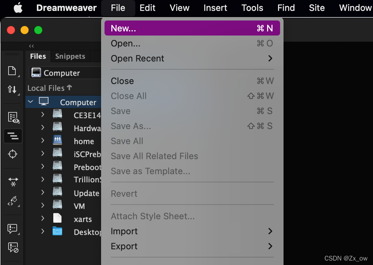The image size is (373, 265).
Task: Select the Update drive icon
Action: 57,192
